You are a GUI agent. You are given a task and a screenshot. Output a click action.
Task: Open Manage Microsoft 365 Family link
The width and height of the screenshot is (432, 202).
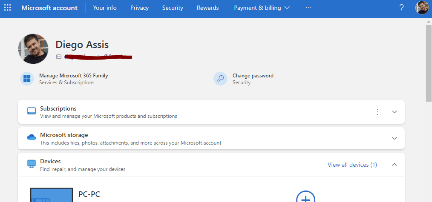(x=74, y=76)
